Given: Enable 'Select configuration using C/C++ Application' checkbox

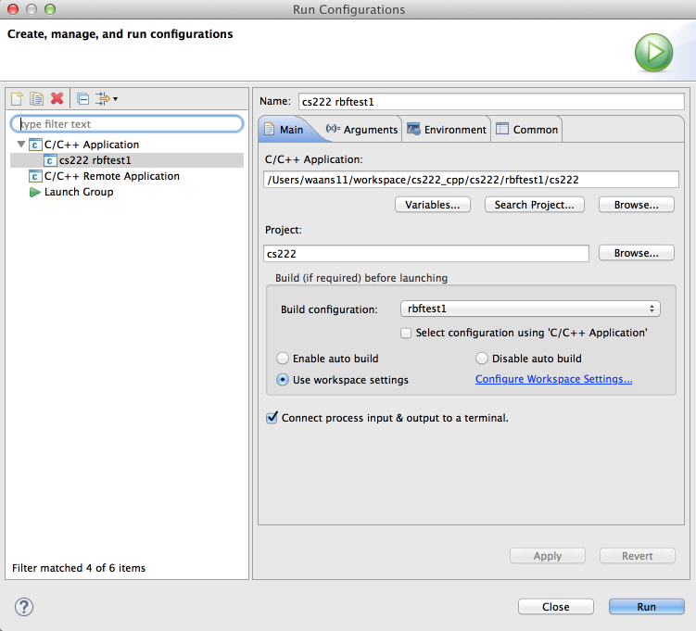Looking at the screenshot, I should click(x=406, y=333).
